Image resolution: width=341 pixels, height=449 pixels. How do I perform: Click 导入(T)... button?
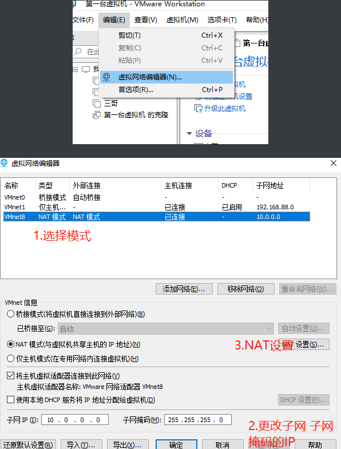point(81,444)
